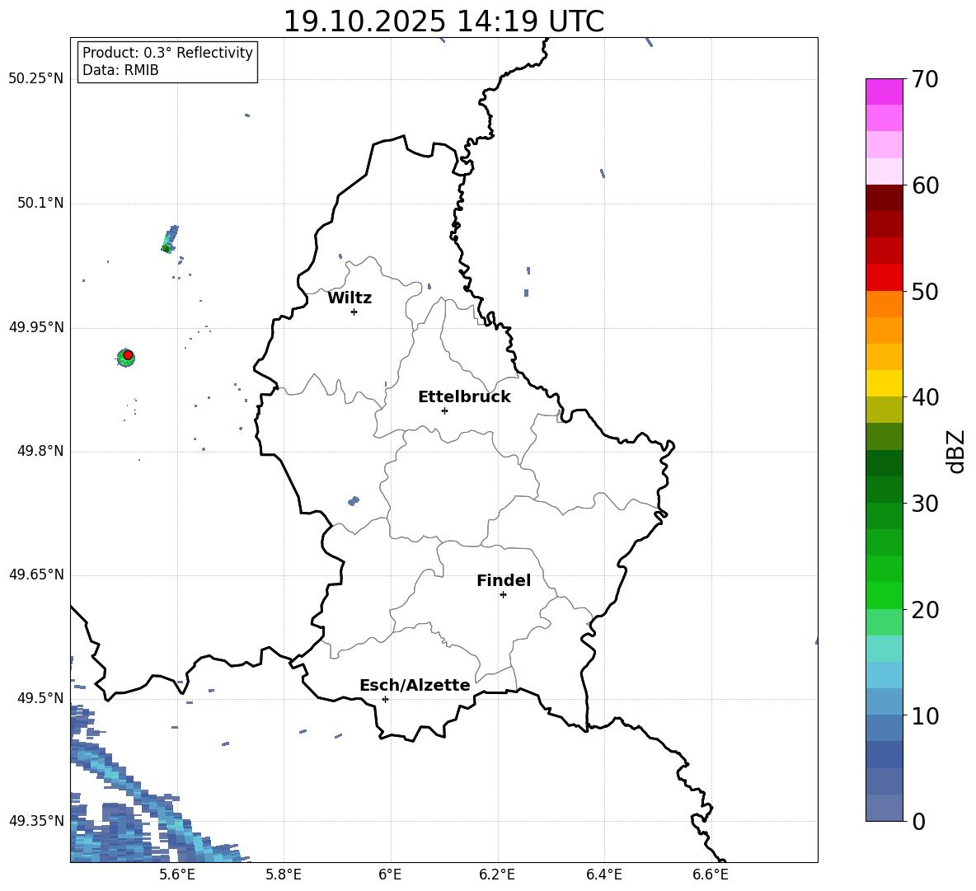Click the colorbar tick label 40

(925, 397)
